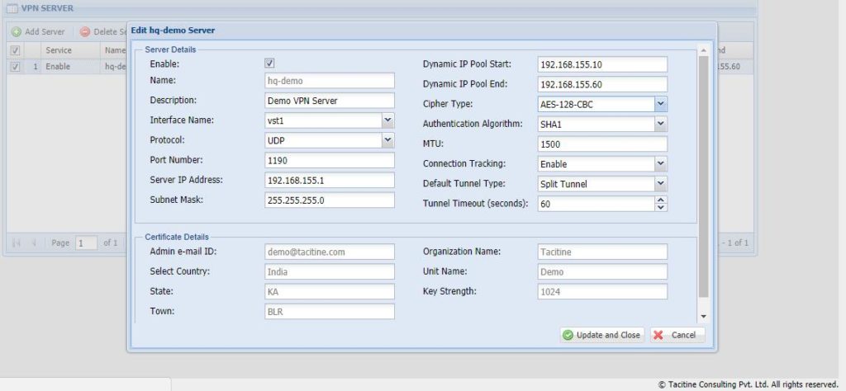The image size is (846, 391).
Task: Open the Connection Tracking dropdown
Action: click(660, 163)
